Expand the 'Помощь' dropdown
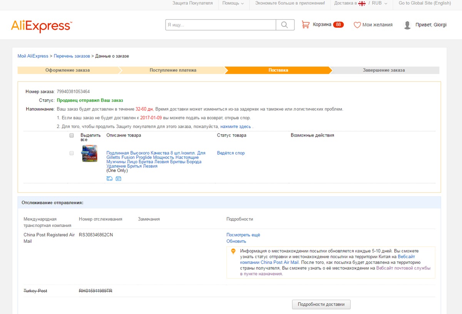462x314 pixels. point(233,3)
